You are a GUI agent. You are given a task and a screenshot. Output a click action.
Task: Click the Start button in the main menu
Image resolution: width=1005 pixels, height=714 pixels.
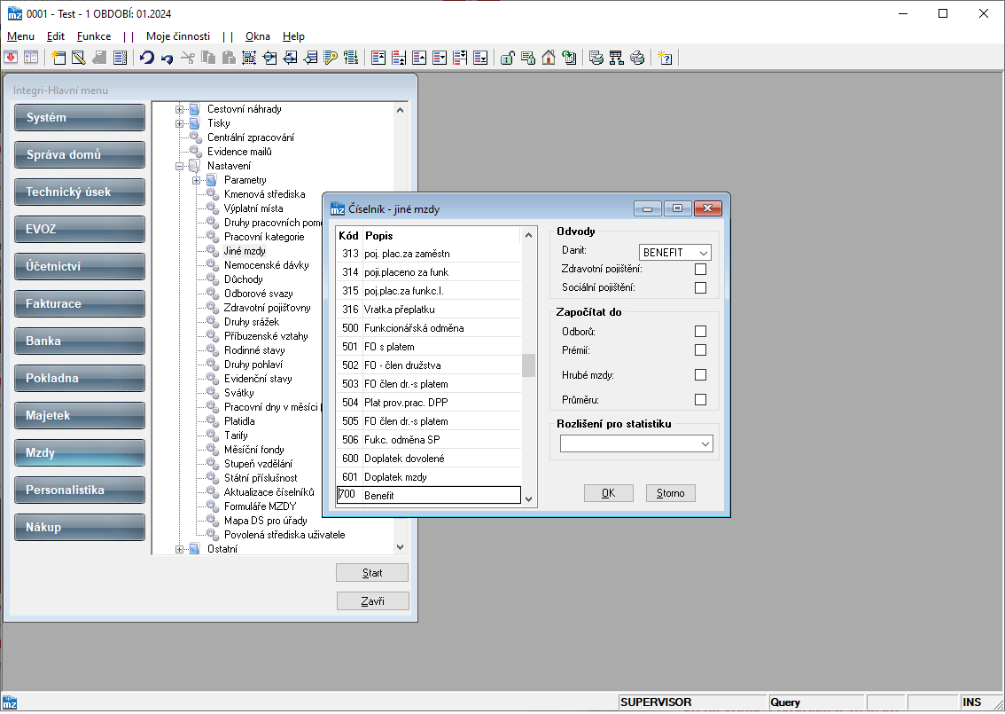(x=371, y=573)
